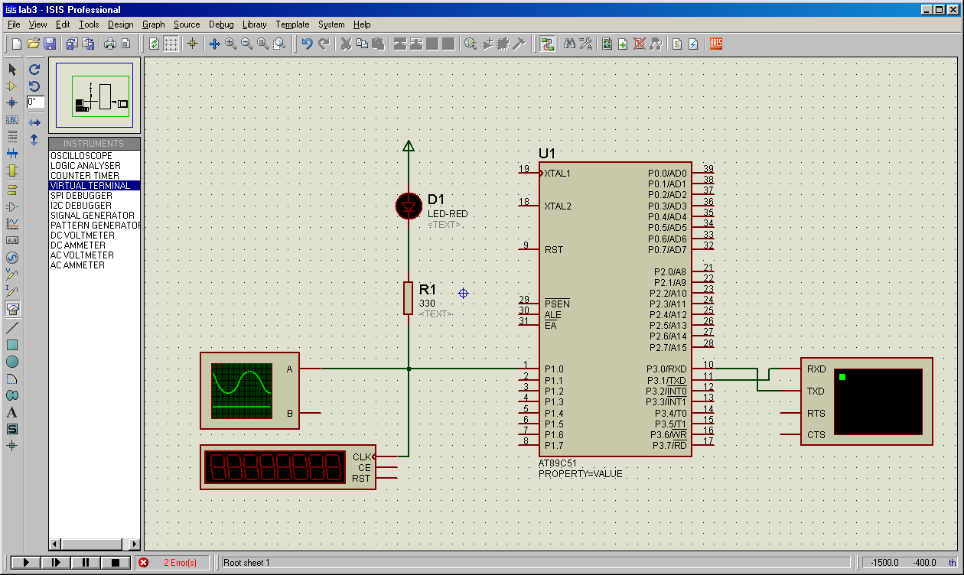Copy selection to clipboard
The height and width of the screenshot is (575, 964).
pos(362,44)
